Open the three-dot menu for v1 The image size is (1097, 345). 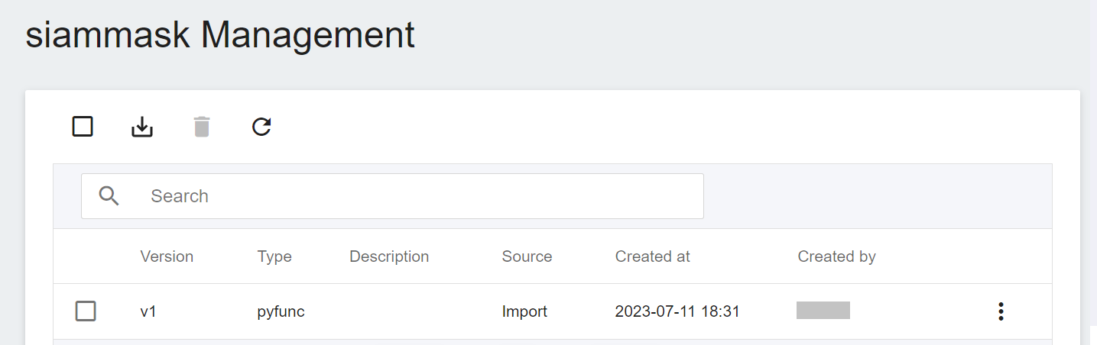(x=1001, y=311)
